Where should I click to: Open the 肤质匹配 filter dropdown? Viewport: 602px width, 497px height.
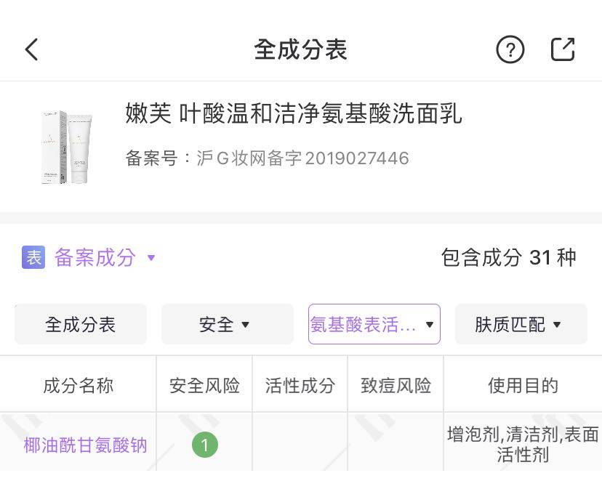pos(521,324)
